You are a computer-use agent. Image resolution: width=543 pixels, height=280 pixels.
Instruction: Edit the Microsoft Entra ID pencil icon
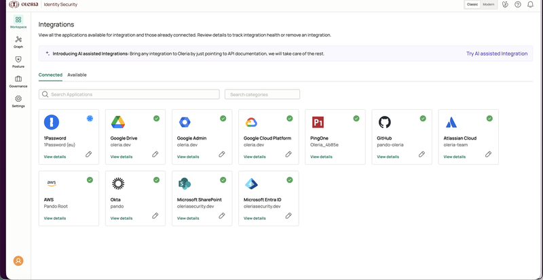pos(288,216)
